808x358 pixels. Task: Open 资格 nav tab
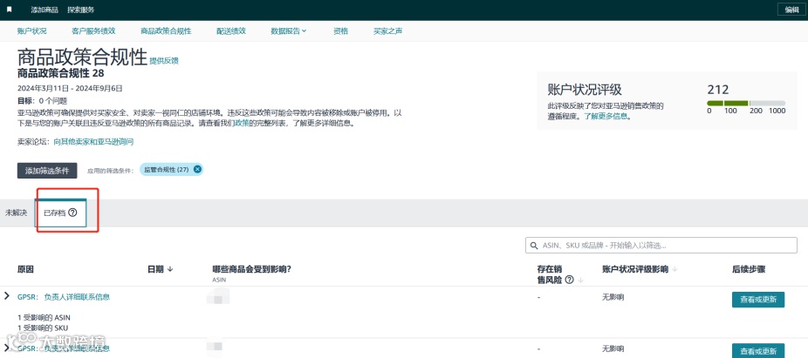340,31
